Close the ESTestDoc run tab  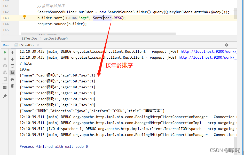(x=38, y=45)
